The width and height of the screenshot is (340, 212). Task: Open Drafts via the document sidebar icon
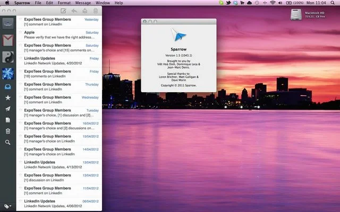(8, 120)
